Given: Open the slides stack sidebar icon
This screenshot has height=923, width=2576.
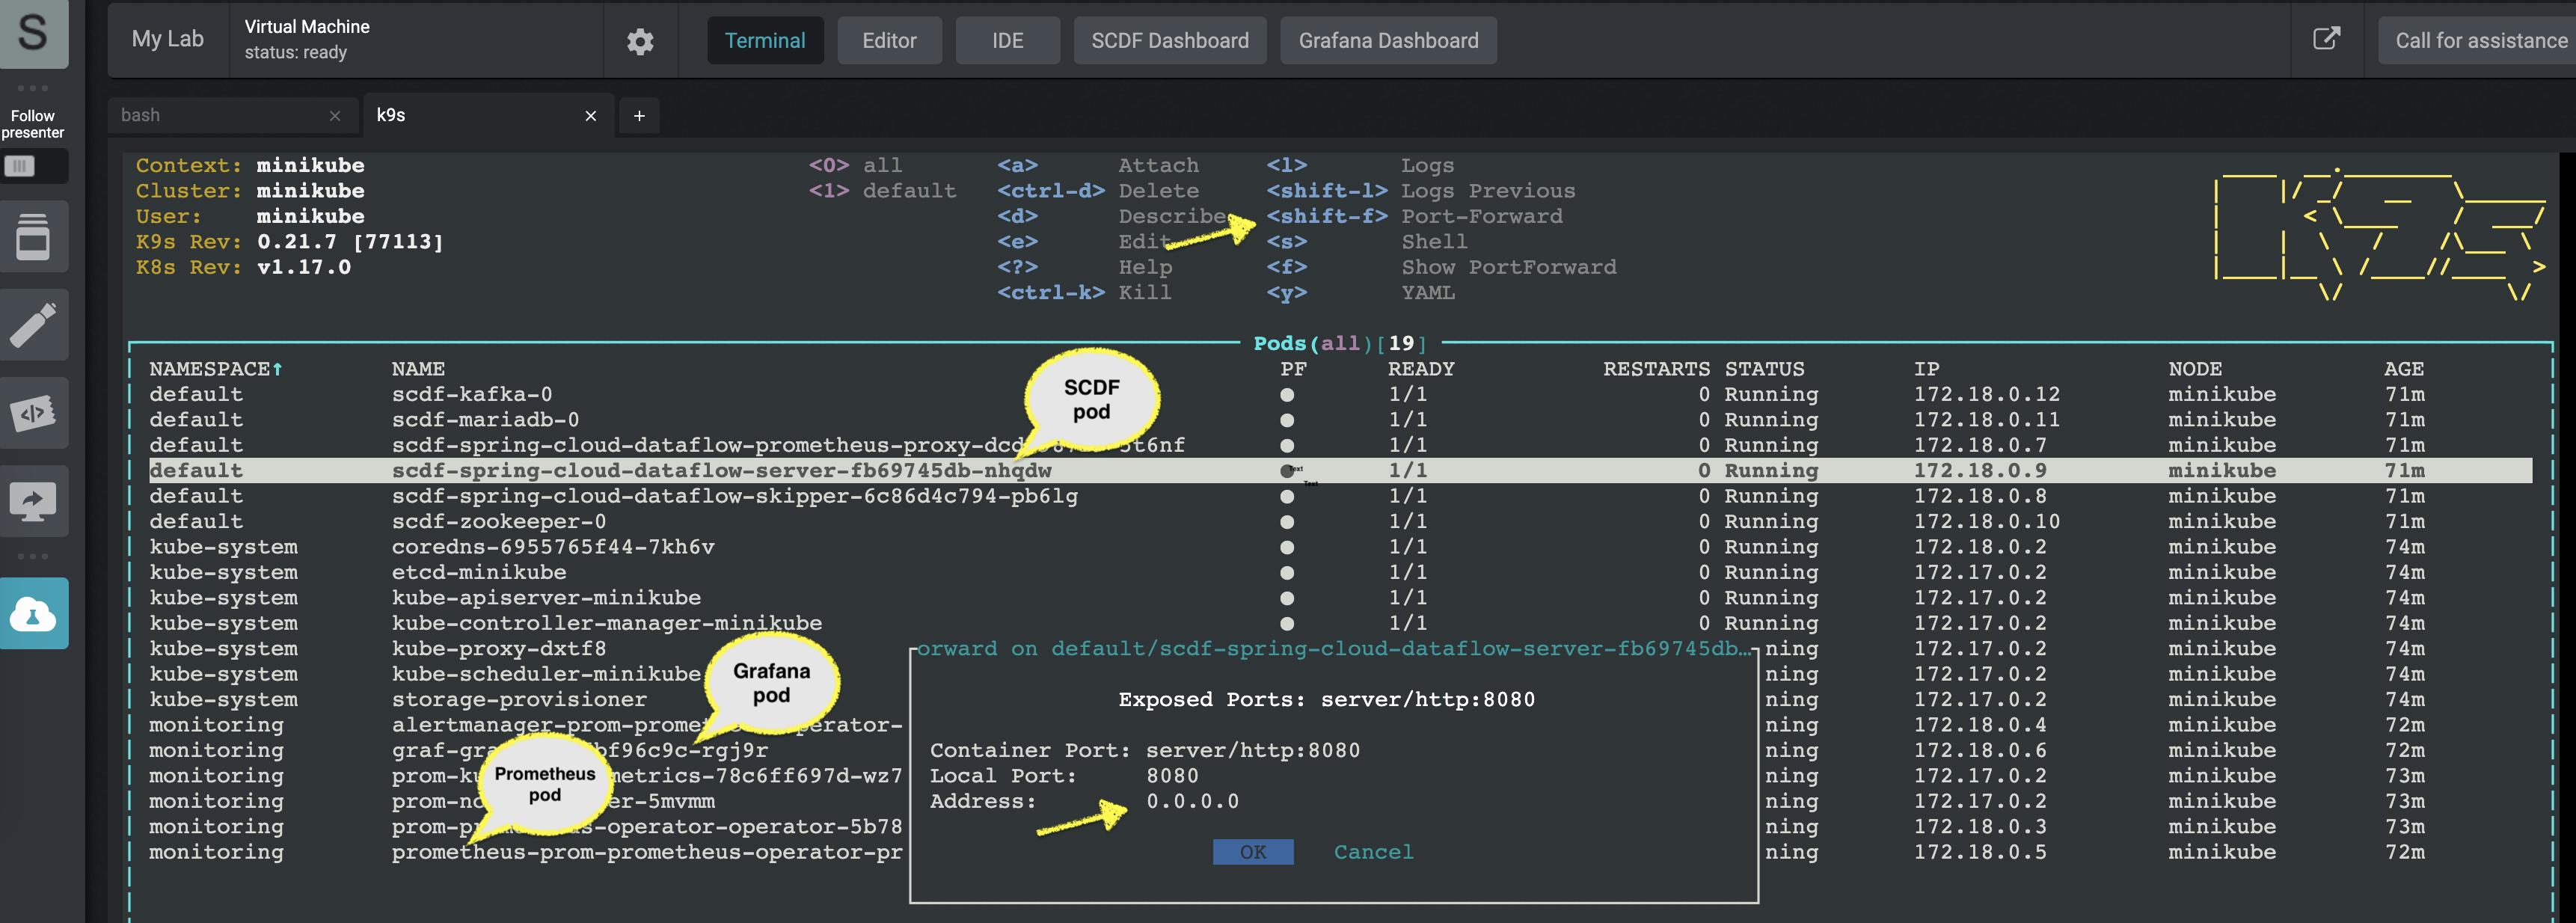Looking at the screenshot, I should tap(33, 237).
